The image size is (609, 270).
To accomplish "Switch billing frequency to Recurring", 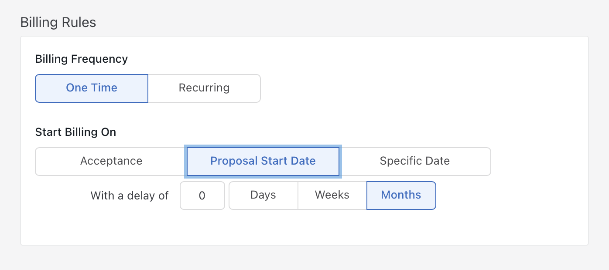I will click(204, 88).
